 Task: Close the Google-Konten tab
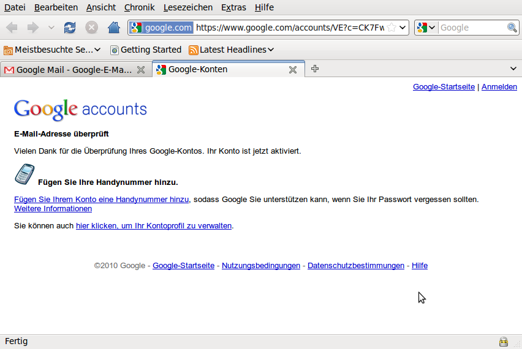coord(293,70)
